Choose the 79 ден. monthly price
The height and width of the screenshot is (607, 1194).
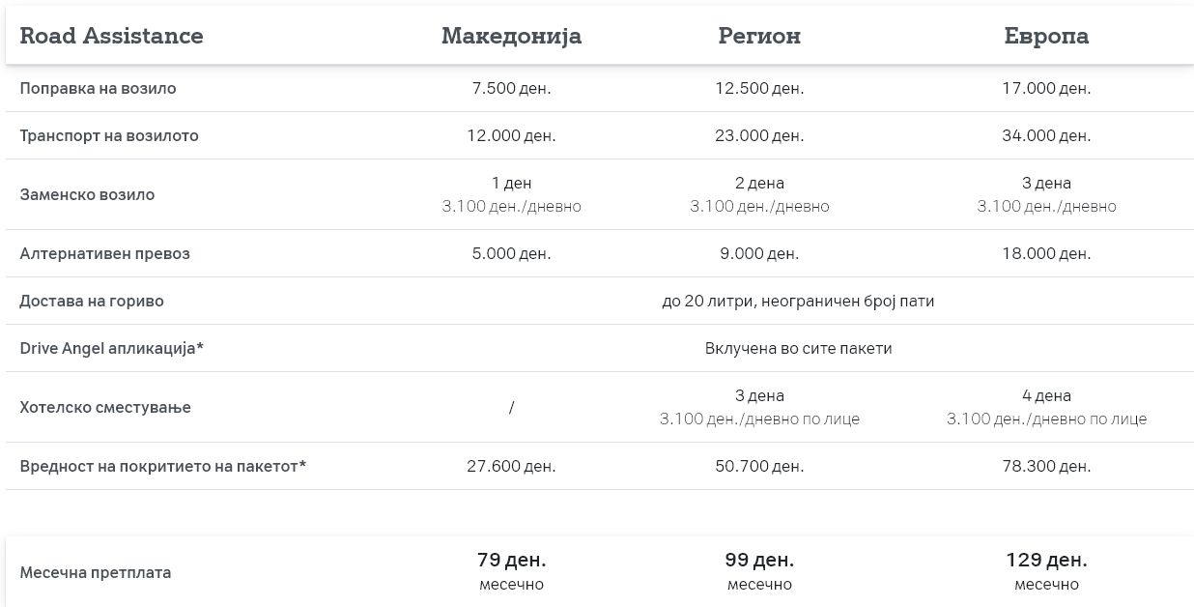[511, 560]
